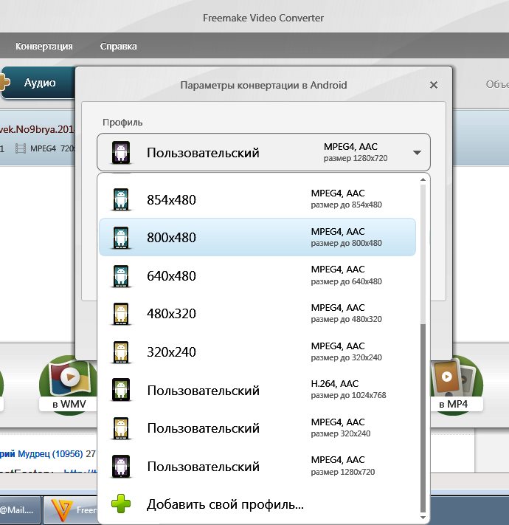Choose the 800x480 profile
Image resolution: width=509 pixels, height=525 pixels.
coord(257,237)
